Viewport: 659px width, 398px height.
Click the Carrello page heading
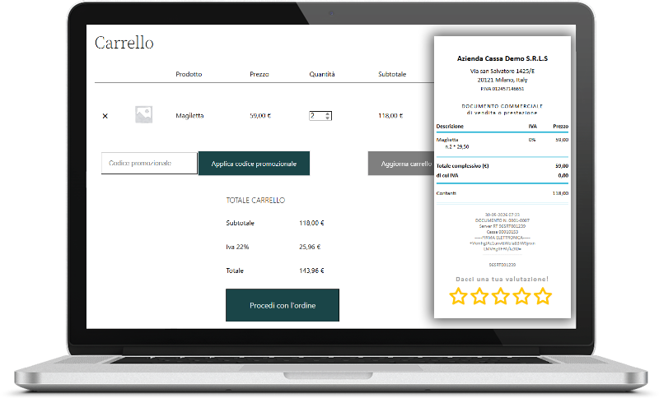[x=124, y=43]
